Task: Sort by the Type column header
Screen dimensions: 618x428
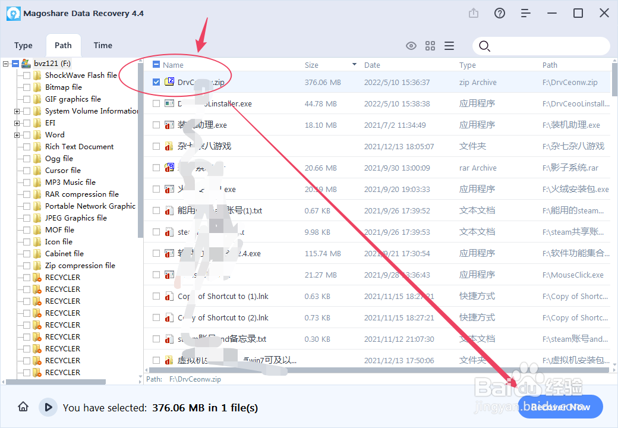Action: pos(468,65)
